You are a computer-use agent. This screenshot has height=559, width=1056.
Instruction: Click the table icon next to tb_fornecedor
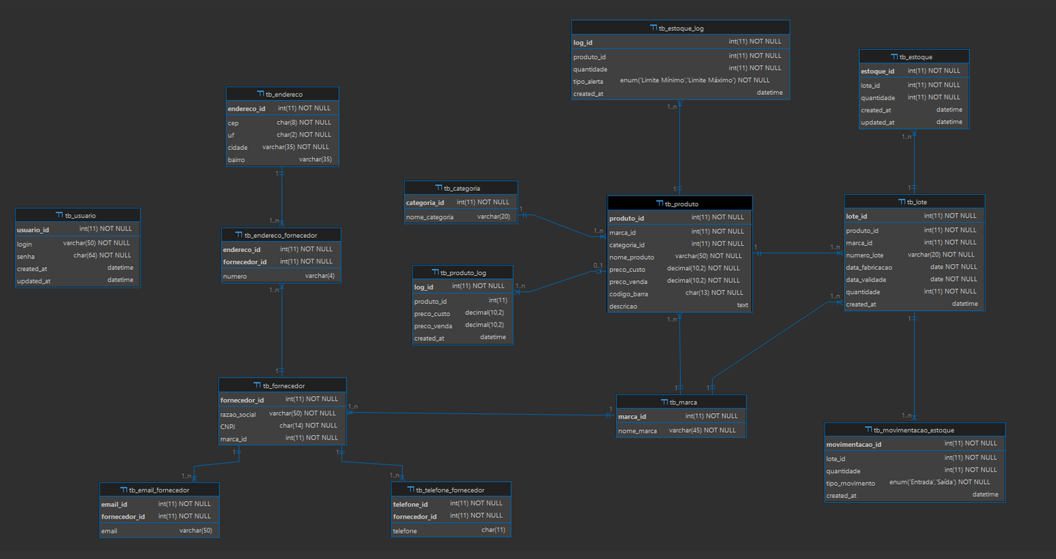tap(257, 386)
